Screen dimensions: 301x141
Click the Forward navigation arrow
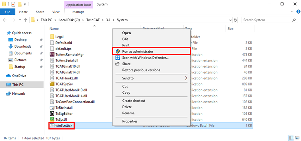click(13, 20)
